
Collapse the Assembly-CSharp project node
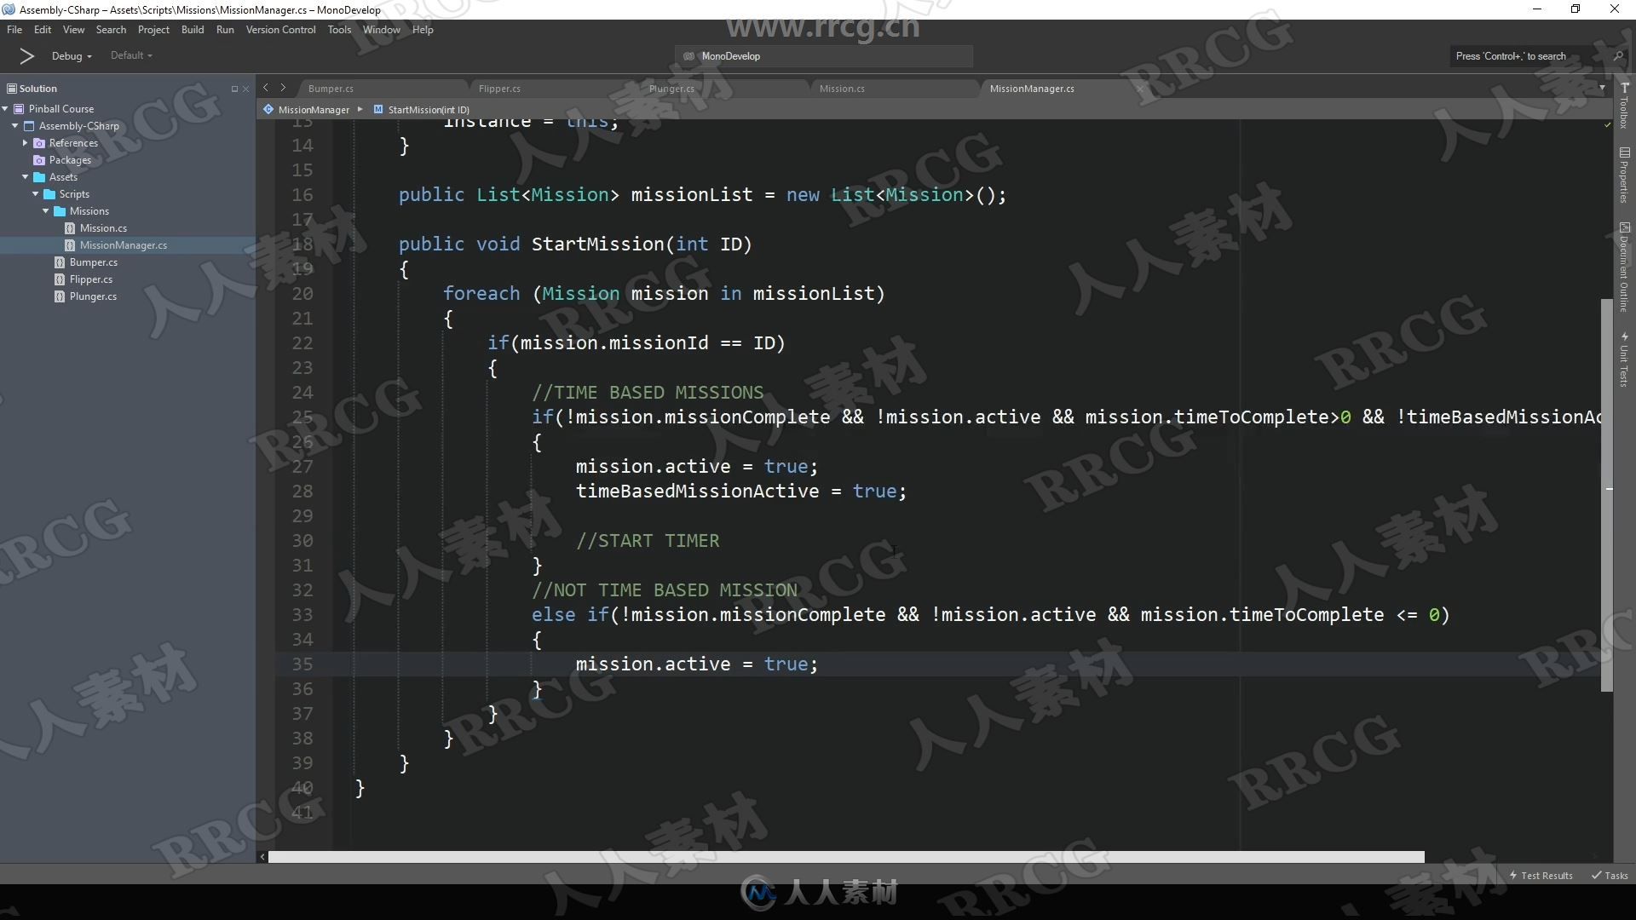15,126
